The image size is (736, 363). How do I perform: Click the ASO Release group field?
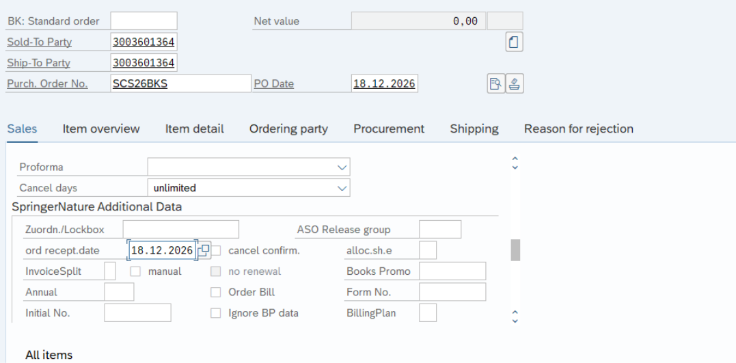[440, 230]
